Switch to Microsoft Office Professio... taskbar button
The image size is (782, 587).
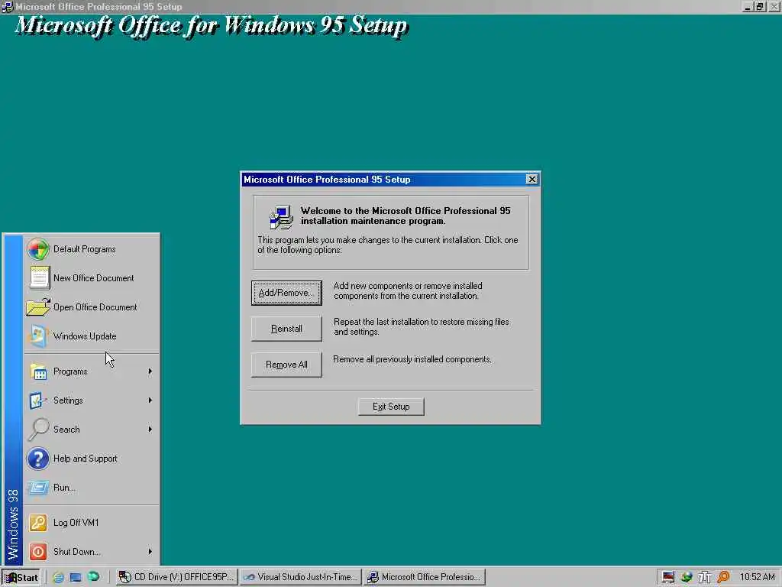[425, 577]
